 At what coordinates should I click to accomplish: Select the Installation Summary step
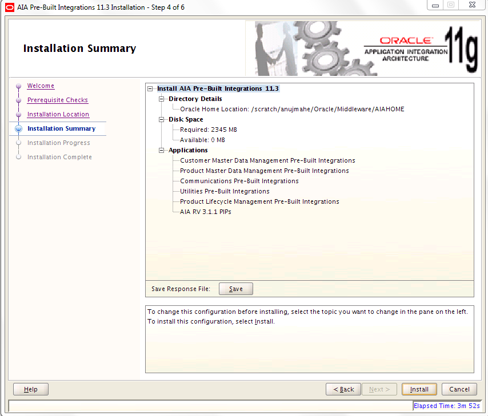(x=61, y=128)
